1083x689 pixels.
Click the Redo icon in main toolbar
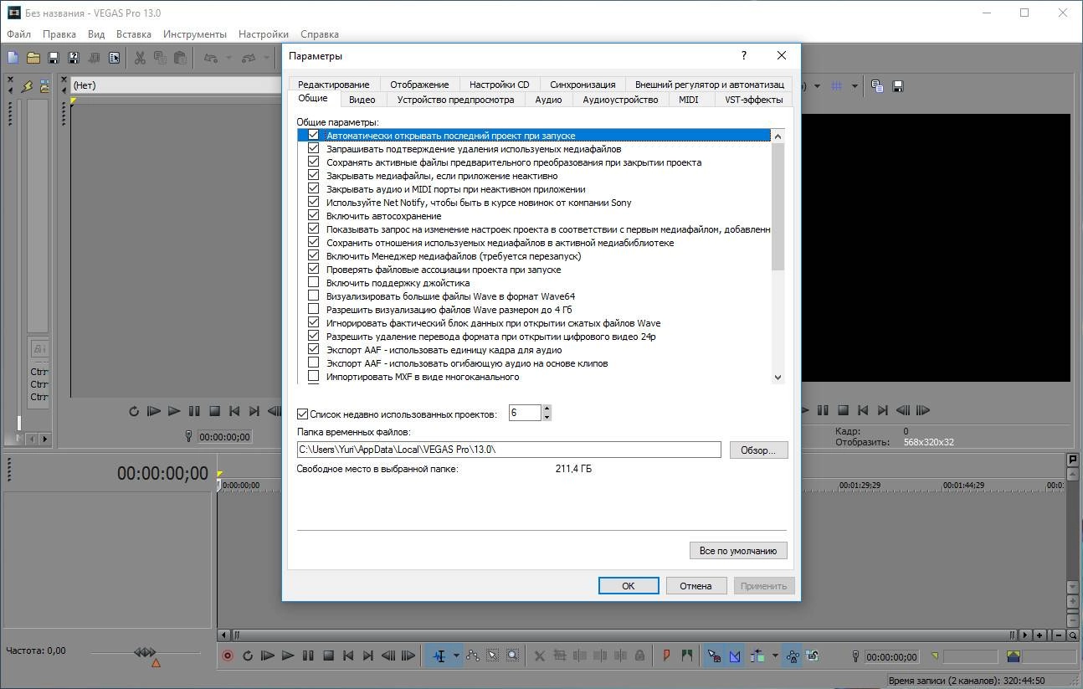(248, 58)
